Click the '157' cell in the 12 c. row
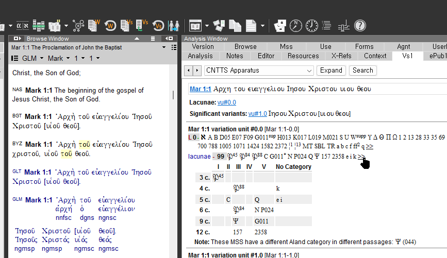 click(x=238, y=232)
